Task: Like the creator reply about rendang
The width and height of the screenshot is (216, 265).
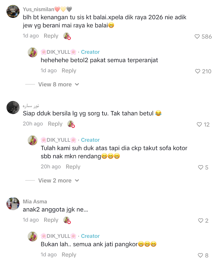Action: click(201, 167)
